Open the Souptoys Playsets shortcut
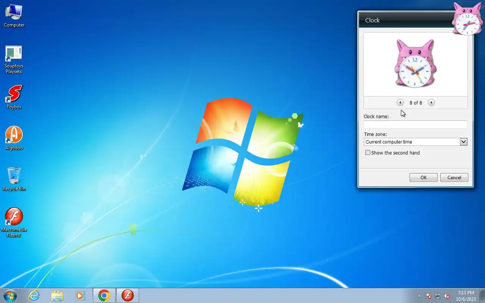The image size is (485, 303). pyautogui.click(x=14, y=60)
